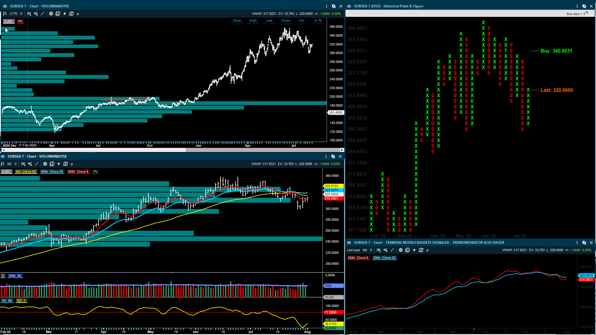This screenshot has width=596, height=335.
Task: Open the 6M period selector in lower VOLUMANALYSE chart
Action: tap(9, 164)
